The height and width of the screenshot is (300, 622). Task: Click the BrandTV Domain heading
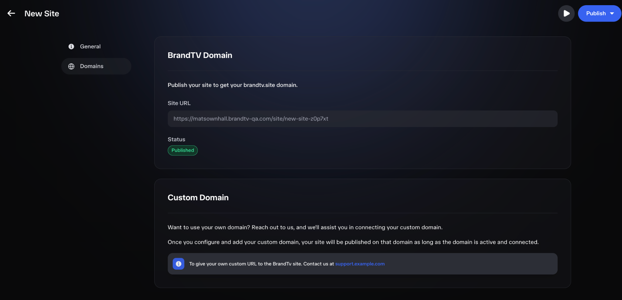[200, 55]
